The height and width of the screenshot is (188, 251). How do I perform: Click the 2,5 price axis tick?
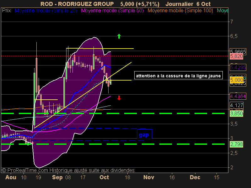click(234, 153)
